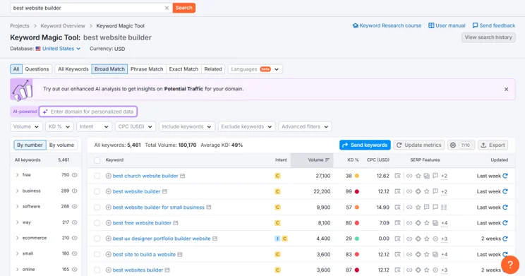Click the Update metrics button

419,145
